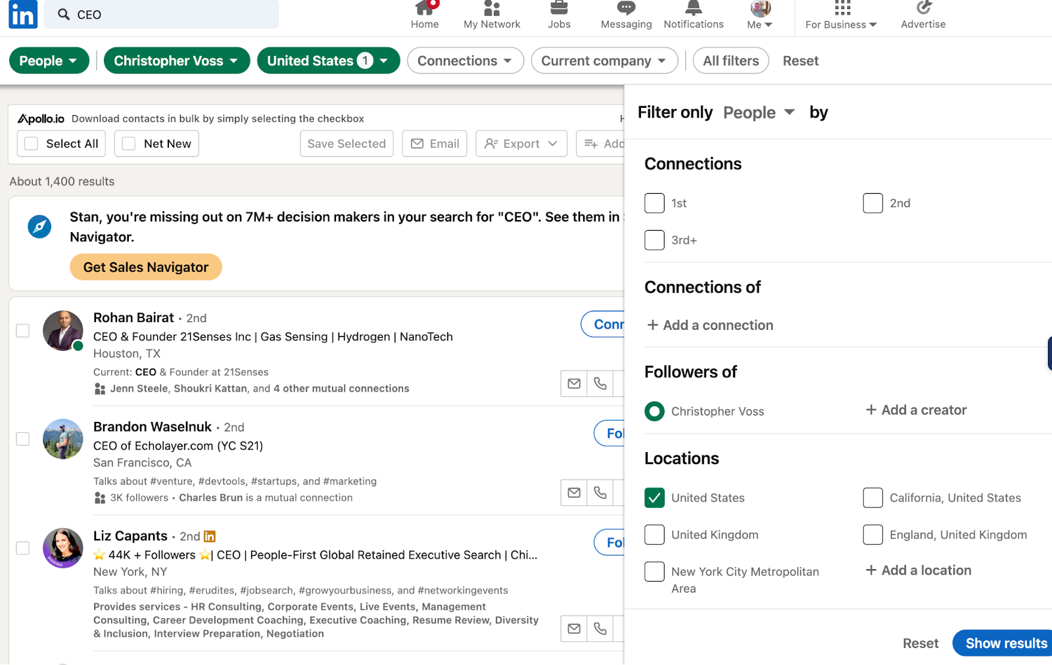
Task: Click email icon for Rohan Bairat
Action: pyautogui.click(x=574, y=383)
